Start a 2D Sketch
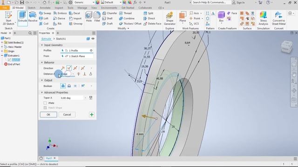 pyautogui.click(x=8, y=19)
